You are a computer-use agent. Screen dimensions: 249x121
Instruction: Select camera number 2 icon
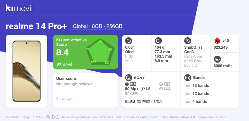point(167,84)
